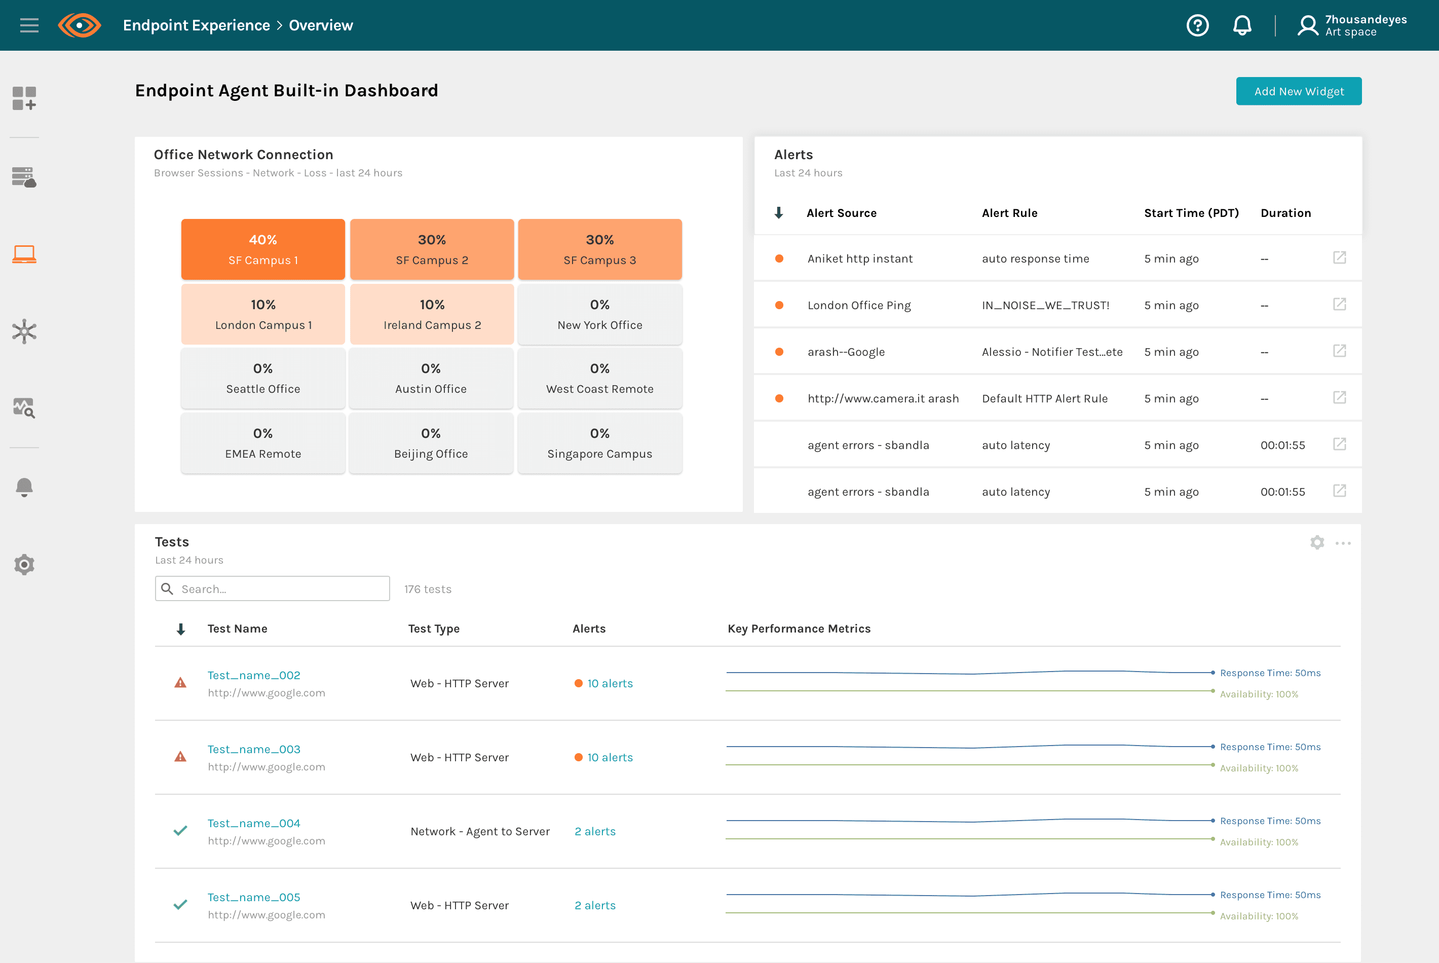Toggle the Alerts table sort arrow

pyautogui.click(x=778, y=213)
